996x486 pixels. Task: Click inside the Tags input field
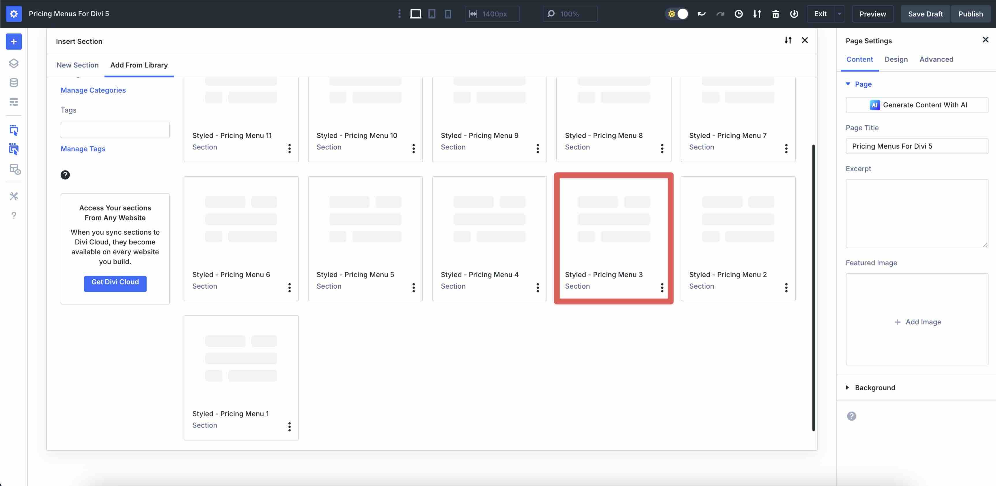115,130
